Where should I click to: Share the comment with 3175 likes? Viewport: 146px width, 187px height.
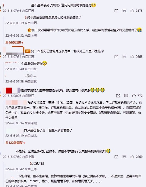point(116,11)
